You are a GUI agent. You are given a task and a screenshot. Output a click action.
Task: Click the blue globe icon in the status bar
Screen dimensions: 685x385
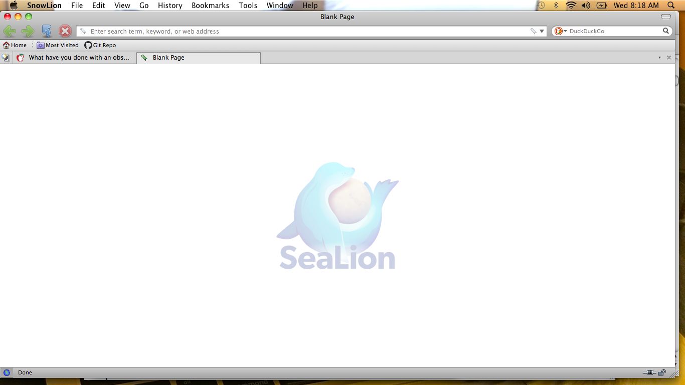click(x=7, y=372)
